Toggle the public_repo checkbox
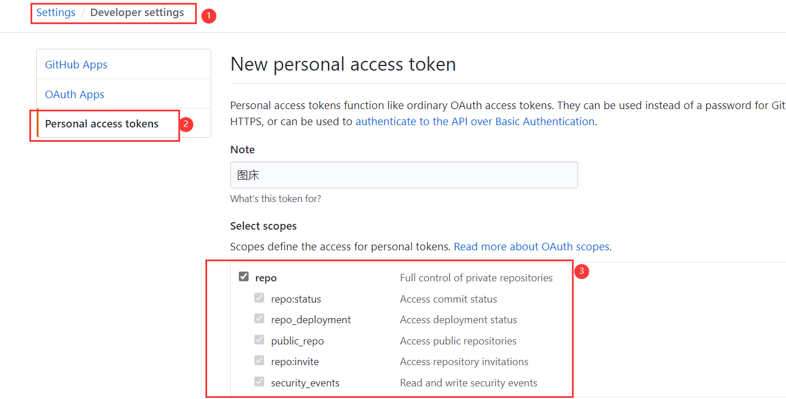 click(x=260, y=340)
